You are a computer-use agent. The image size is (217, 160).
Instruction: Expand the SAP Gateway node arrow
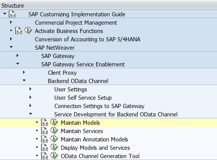[x=17, y=56]
